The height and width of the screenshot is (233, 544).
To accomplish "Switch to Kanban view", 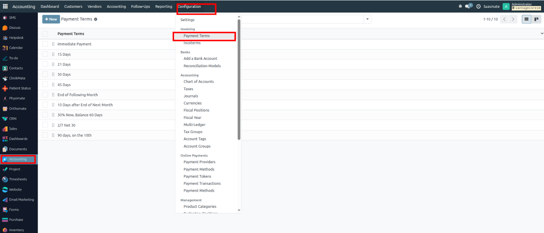I will click(536, 19).
